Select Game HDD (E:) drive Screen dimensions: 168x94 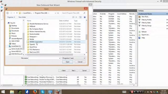tap(16, 51)
